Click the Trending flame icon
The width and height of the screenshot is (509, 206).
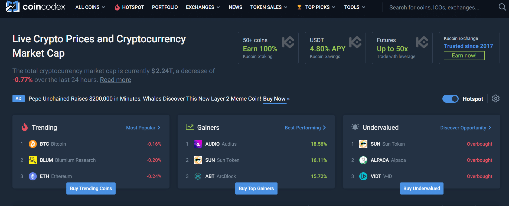(x=25, y=127)
